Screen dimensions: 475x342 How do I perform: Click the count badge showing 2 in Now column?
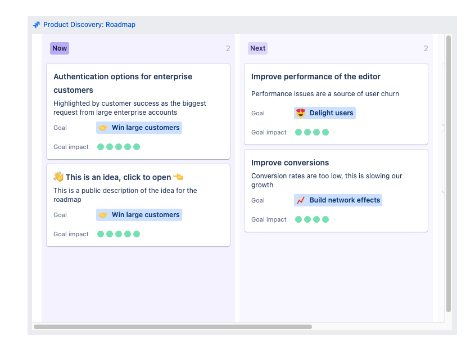point(228,48)
